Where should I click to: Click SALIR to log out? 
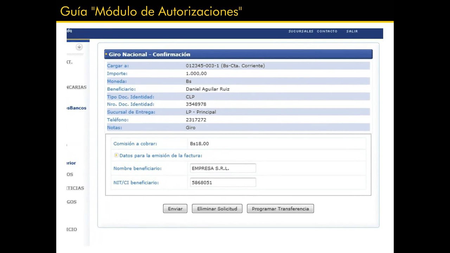(352, 31)
